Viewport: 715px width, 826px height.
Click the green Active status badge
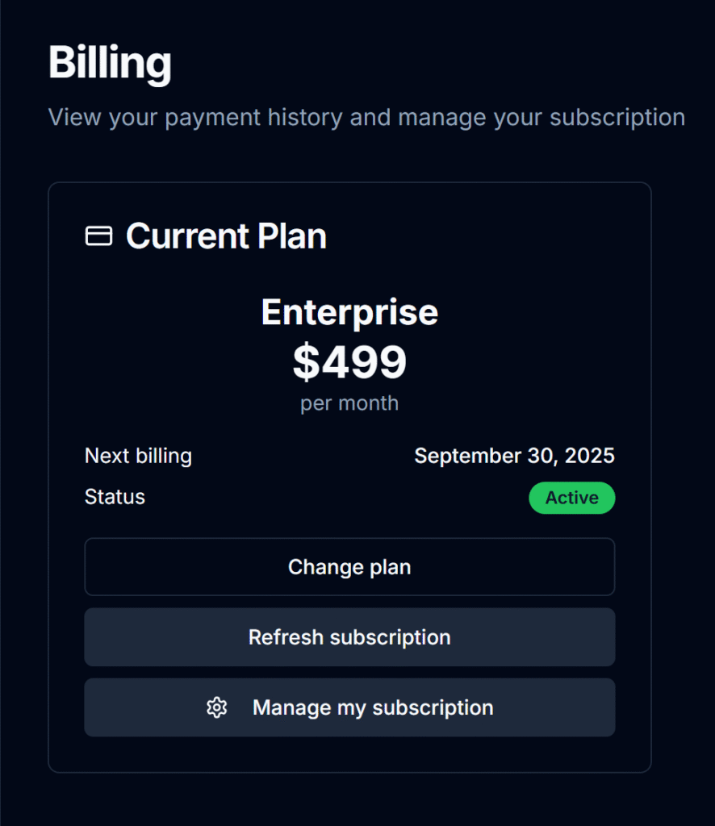pyautogui.click(x=571, y=498)
